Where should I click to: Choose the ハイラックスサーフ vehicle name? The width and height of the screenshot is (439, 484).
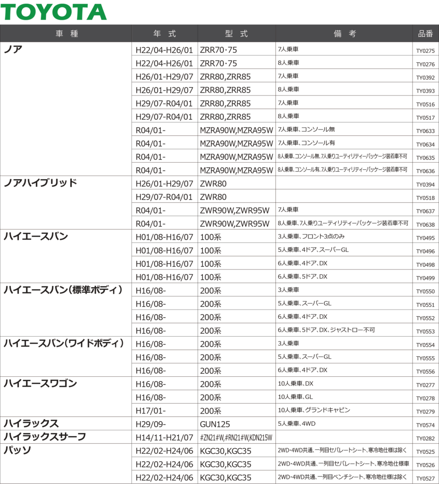(45, 437)
